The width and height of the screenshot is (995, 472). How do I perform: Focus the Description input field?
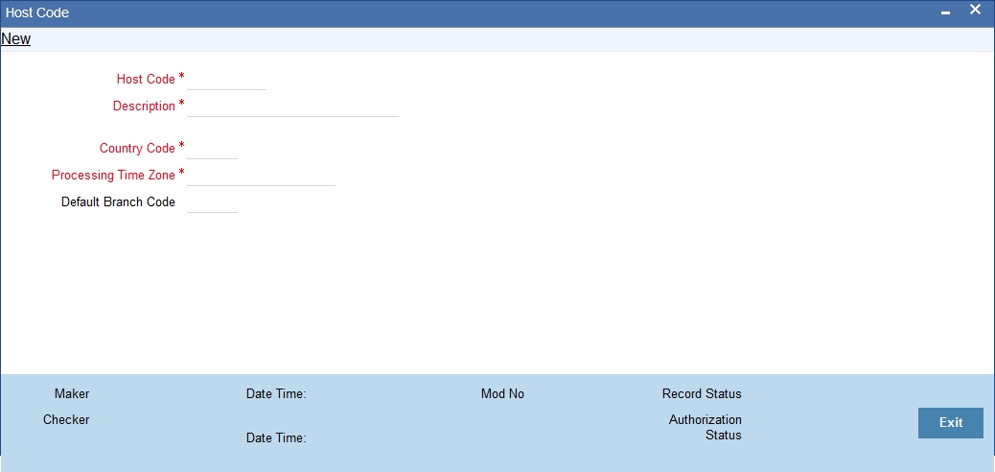point(292,106)
